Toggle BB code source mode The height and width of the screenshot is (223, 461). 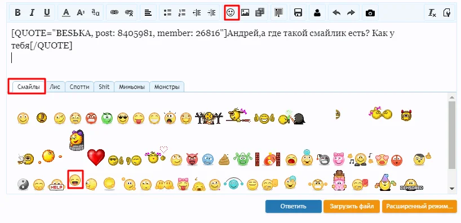click(447, 12)
